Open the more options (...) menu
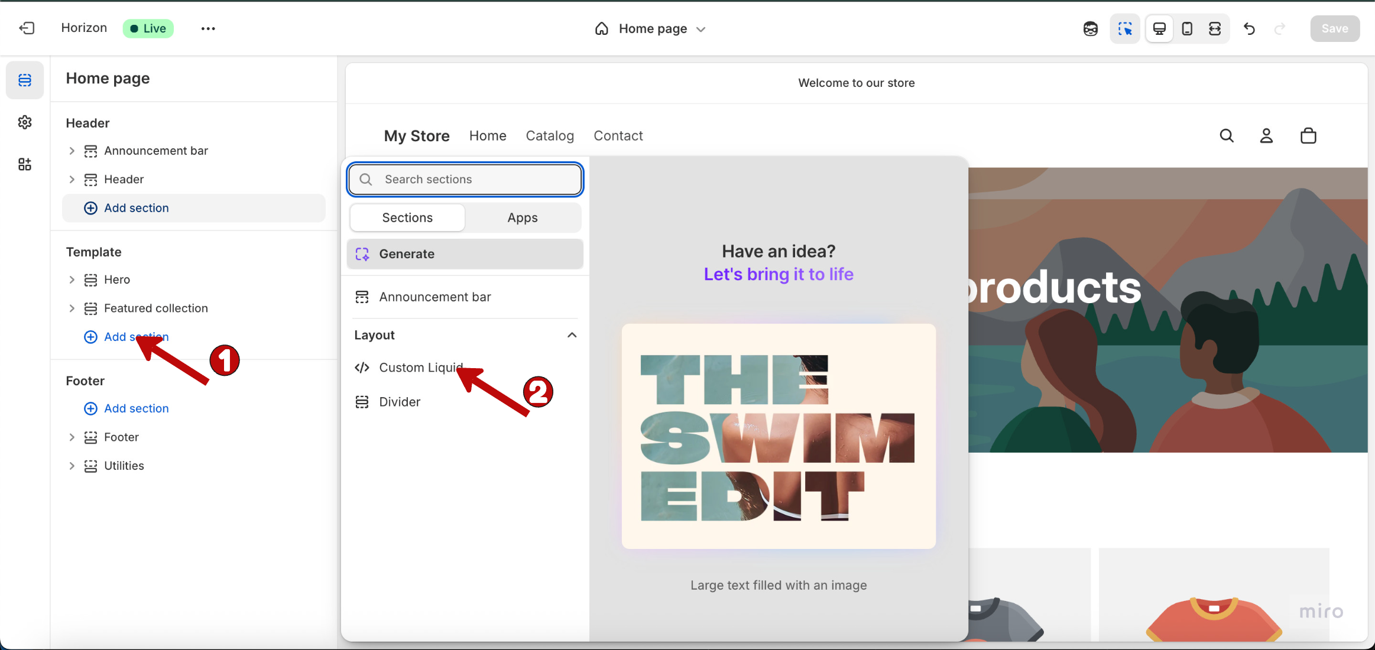The width and height of the screenshot is (1375, 650). 207,28
